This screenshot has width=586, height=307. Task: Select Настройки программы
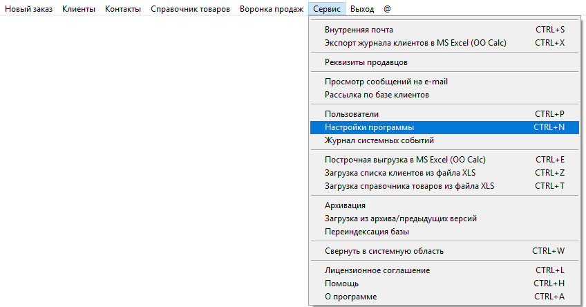(x=369, y=127)
